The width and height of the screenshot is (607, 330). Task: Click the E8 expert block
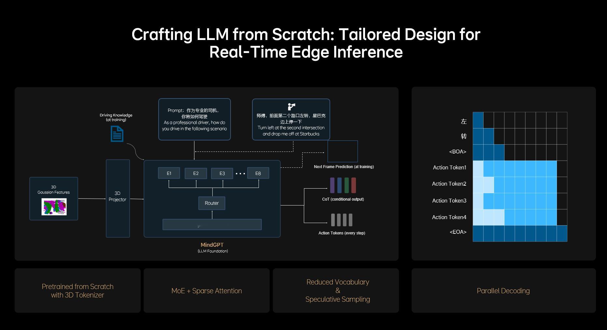coord(258,173)
